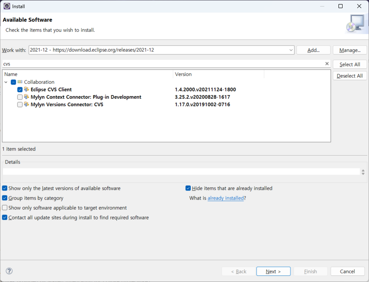This screenshot has height=282, width=369.
Task: Toggle Show only the latest versions checkbox
Action: tap(5, 188)
